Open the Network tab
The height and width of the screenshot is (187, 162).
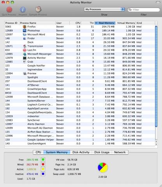(x=120, y=152)
